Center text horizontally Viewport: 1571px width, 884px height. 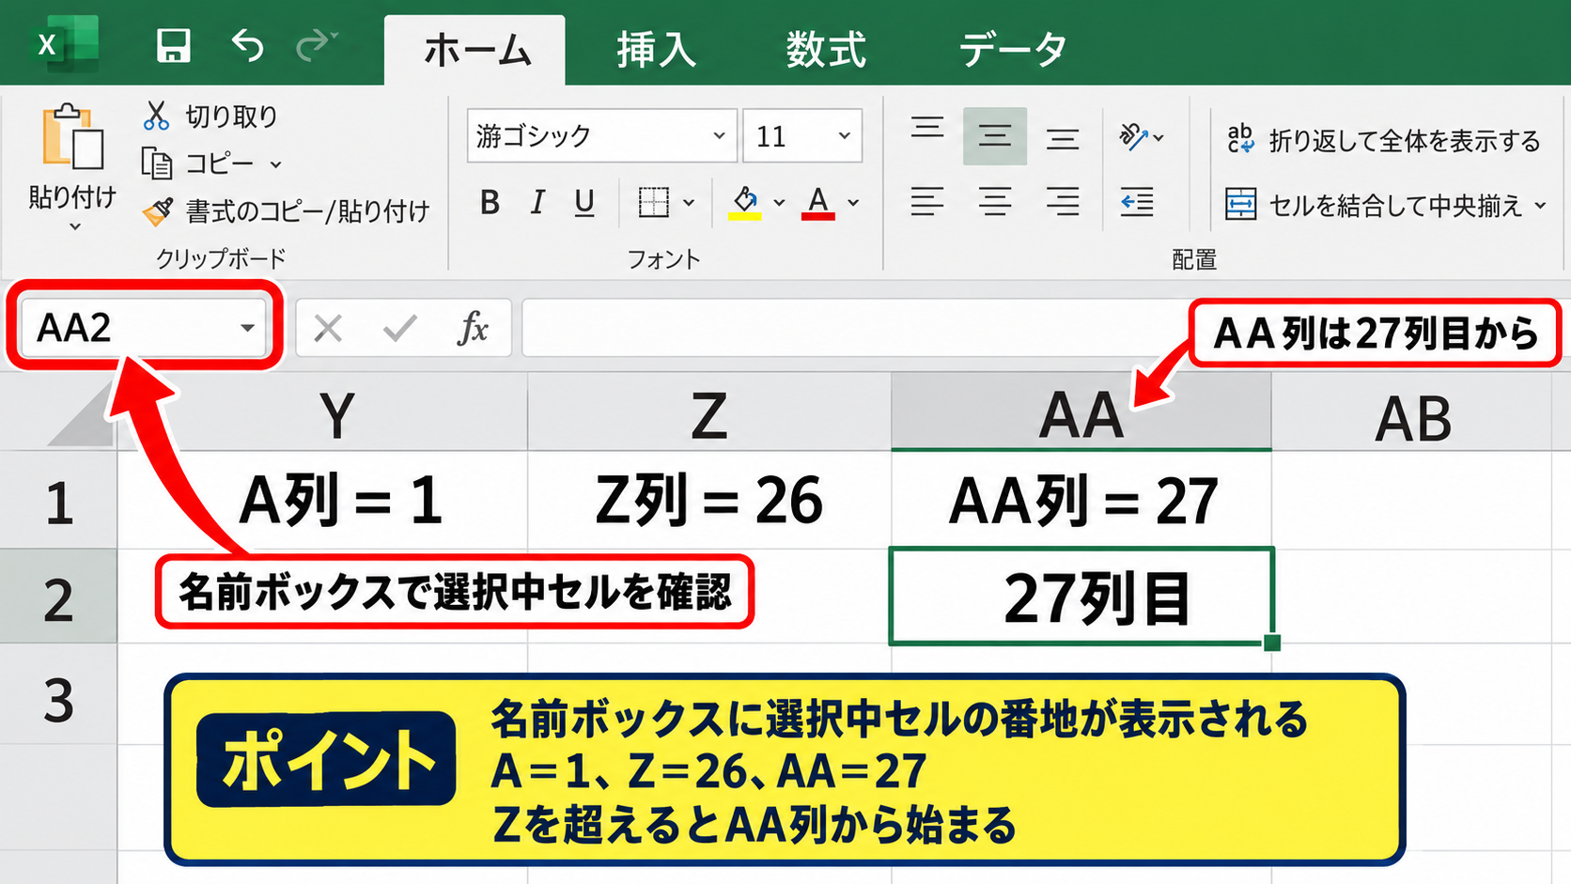point(995,202)
